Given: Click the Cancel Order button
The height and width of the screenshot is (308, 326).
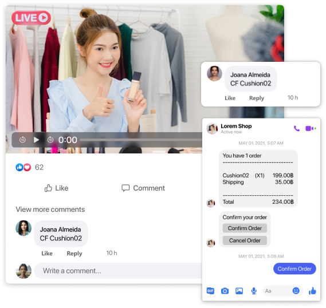Looking at the screenshot, I should pos(245,240).
